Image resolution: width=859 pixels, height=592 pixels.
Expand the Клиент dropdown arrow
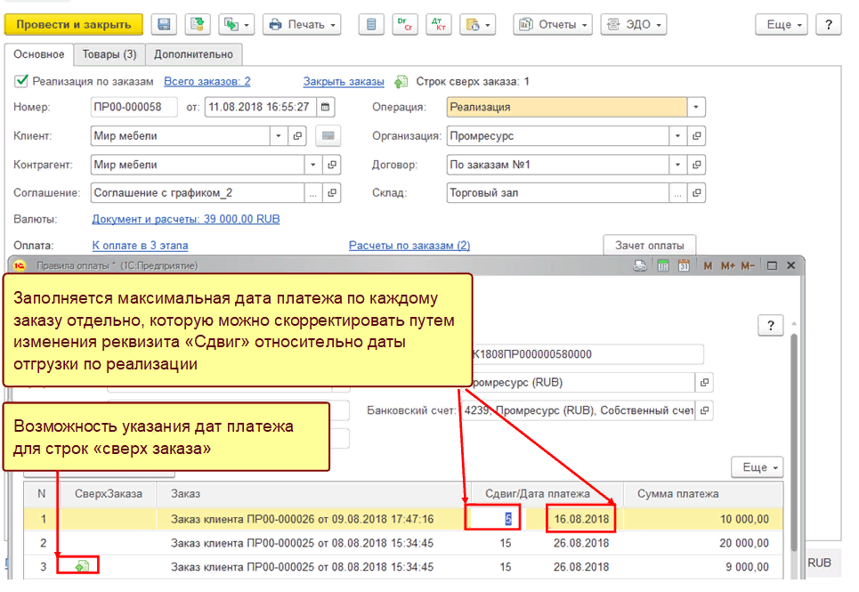tap(278, 136)
